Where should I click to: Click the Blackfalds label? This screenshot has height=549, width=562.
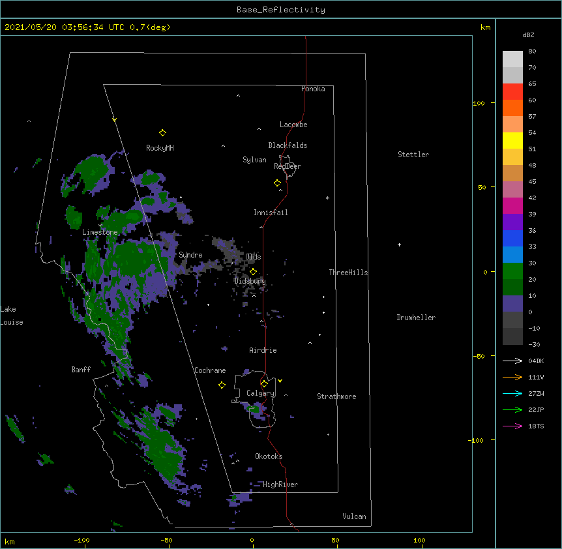coord(288,145)
